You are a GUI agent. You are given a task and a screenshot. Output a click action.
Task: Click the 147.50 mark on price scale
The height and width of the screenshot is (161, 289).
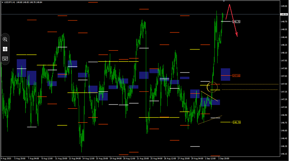tap(284, 84)
